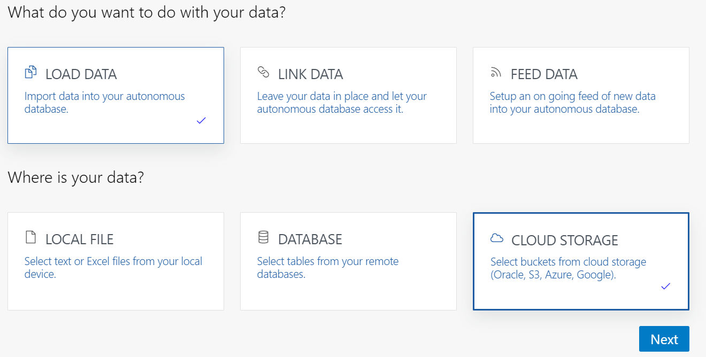Image resolution: width=706 pixels, height=357 pixels.
Task: Pick LOCAL FILE as data source
Action: click(80, 239)
